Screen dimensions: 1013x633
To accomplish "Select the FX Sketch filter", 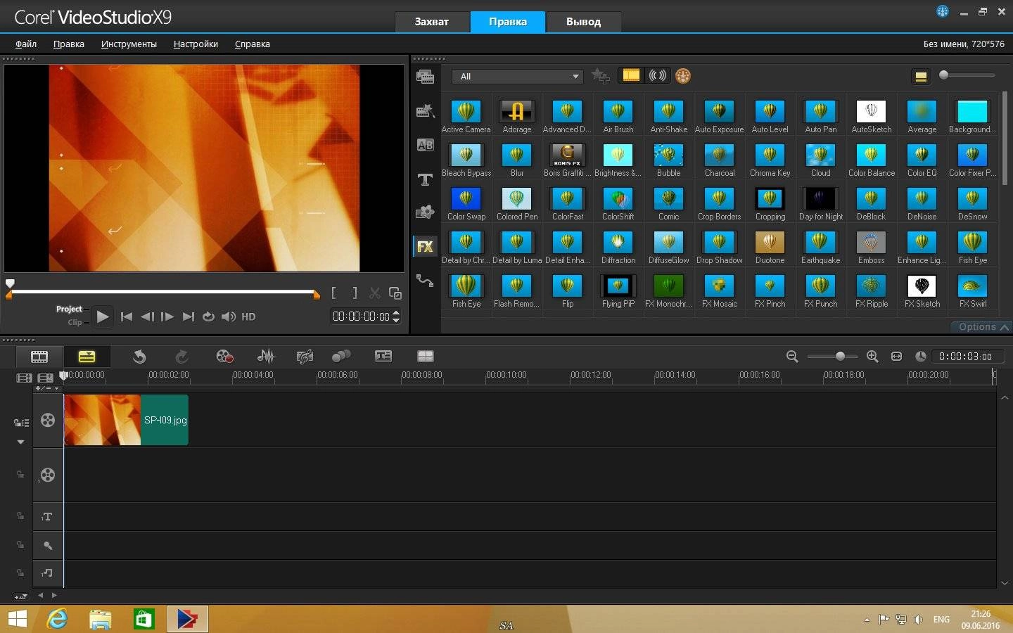I will pos(922,291).
